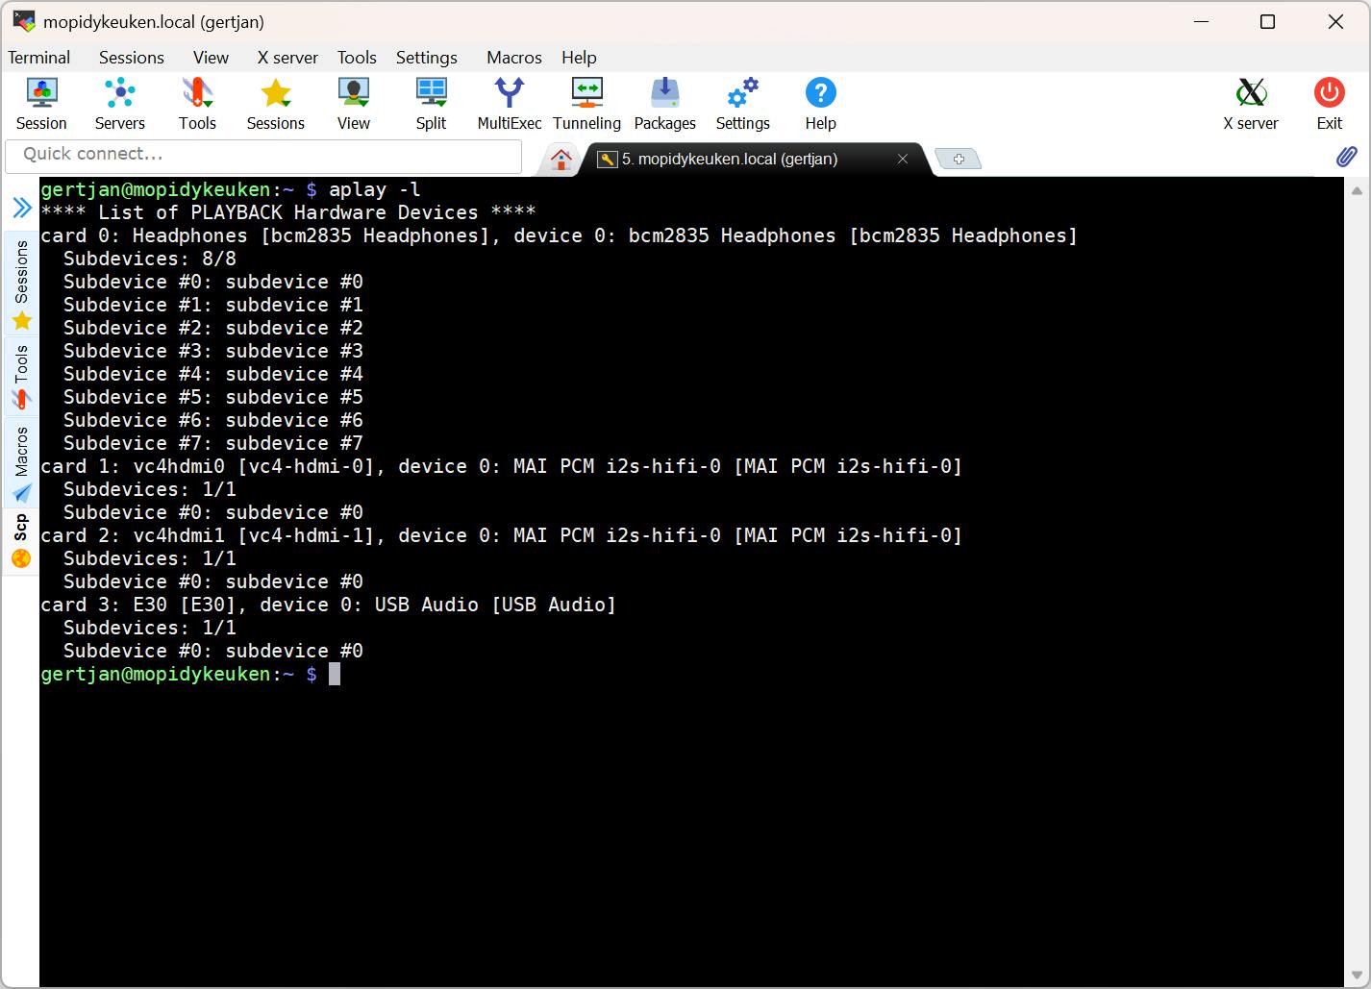Launch MultiExec mode icon
This screenshot has height=989, width=1371.
(510, 104)
